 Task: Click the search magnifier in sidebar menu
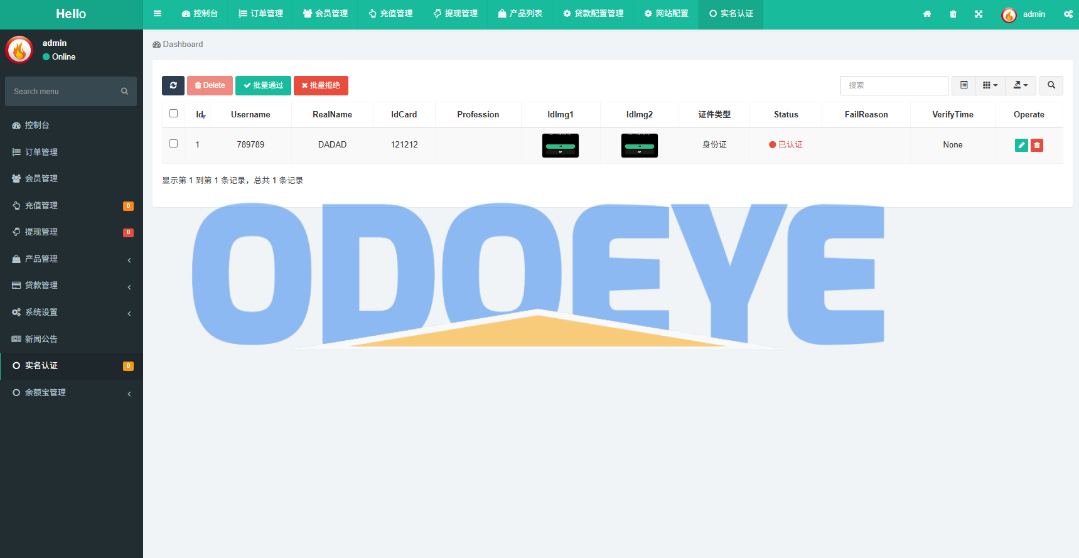[x=124, y=92]
